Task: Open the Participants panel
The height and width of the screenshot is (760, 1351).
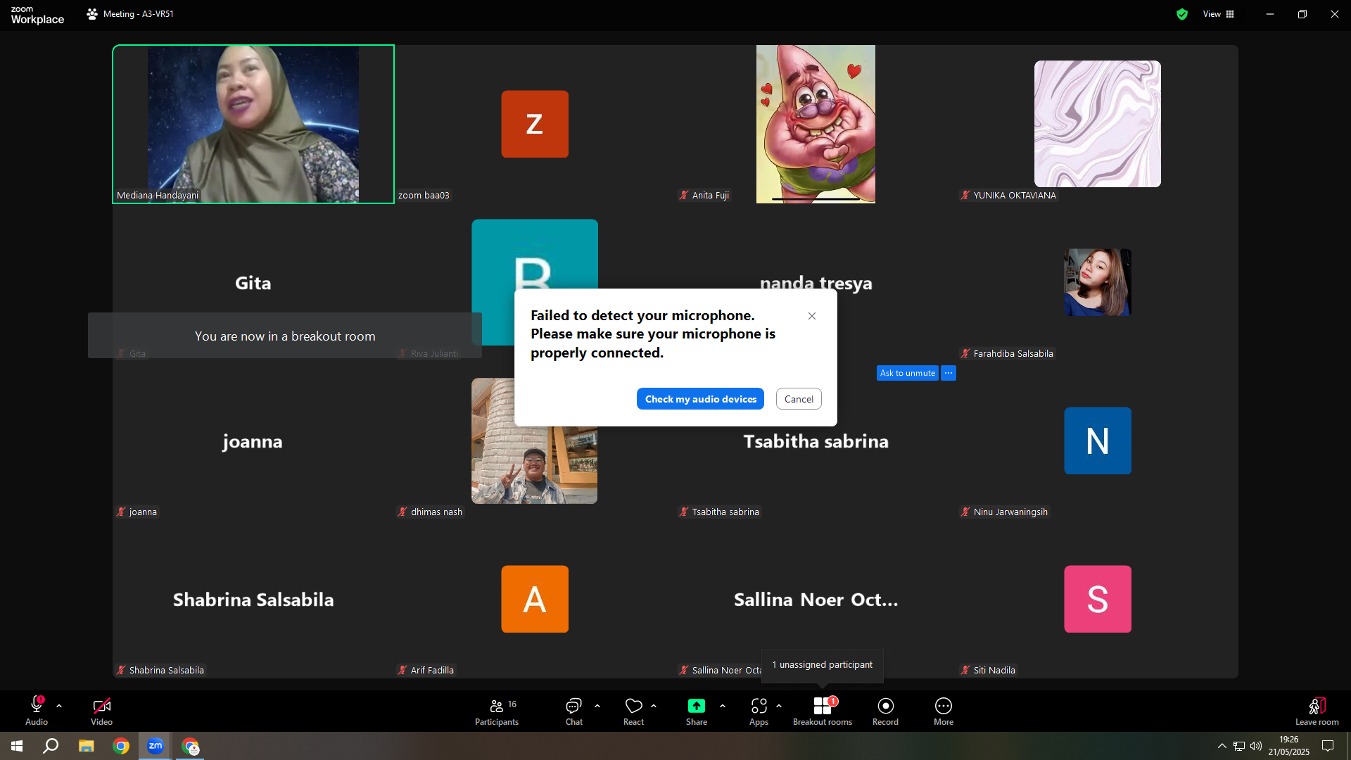Action: tap(497, 711)
